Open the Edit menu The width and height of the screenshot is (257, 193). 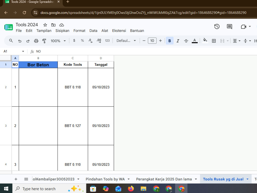click(x=29, y=31)
